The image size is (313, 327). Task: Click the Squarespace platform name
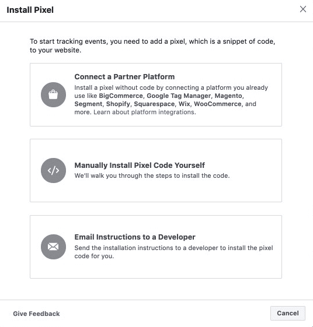[x=154, y=104]
